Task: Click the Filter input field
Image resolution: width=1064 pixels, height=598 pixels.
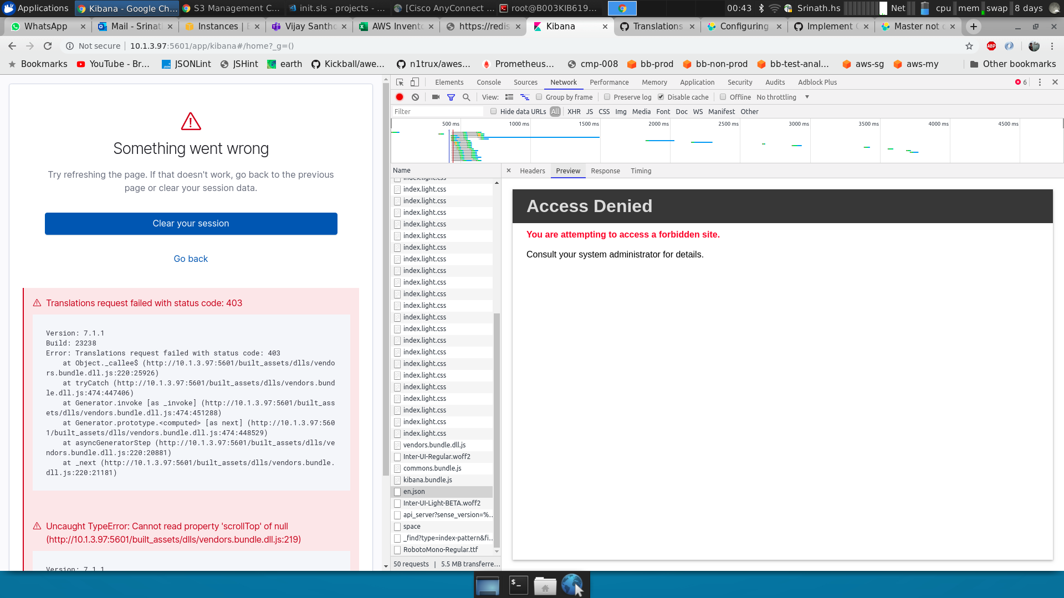Action: coord(438,111)
